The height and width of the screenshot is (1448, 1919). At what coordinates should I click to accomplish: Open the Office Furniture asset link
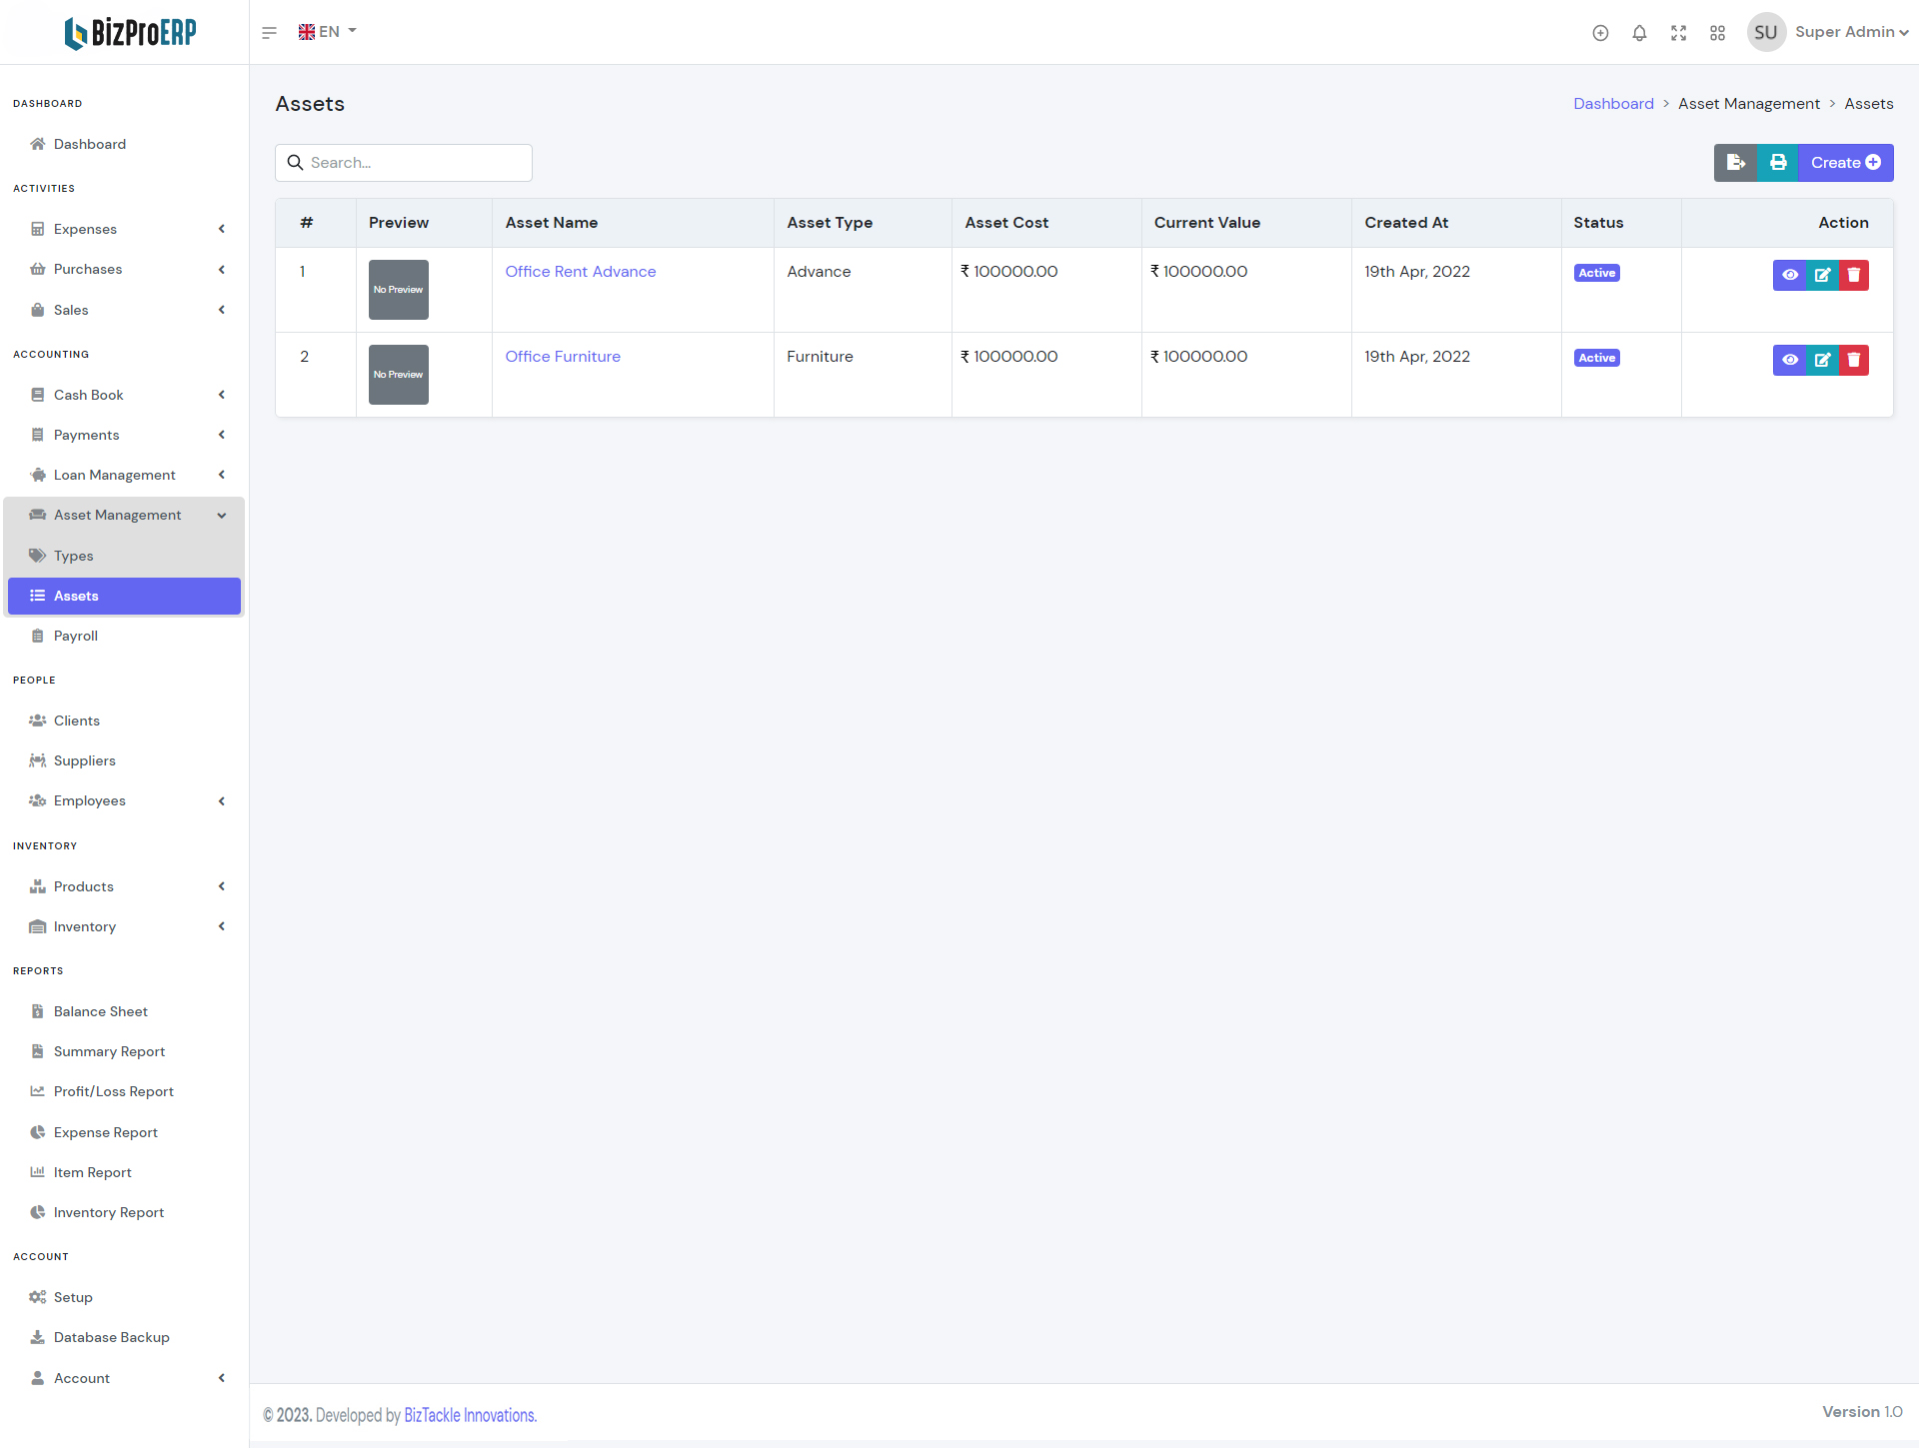pos(563,357)
